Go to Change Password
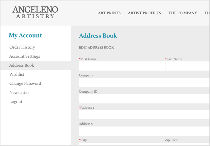 coord(25,84)
